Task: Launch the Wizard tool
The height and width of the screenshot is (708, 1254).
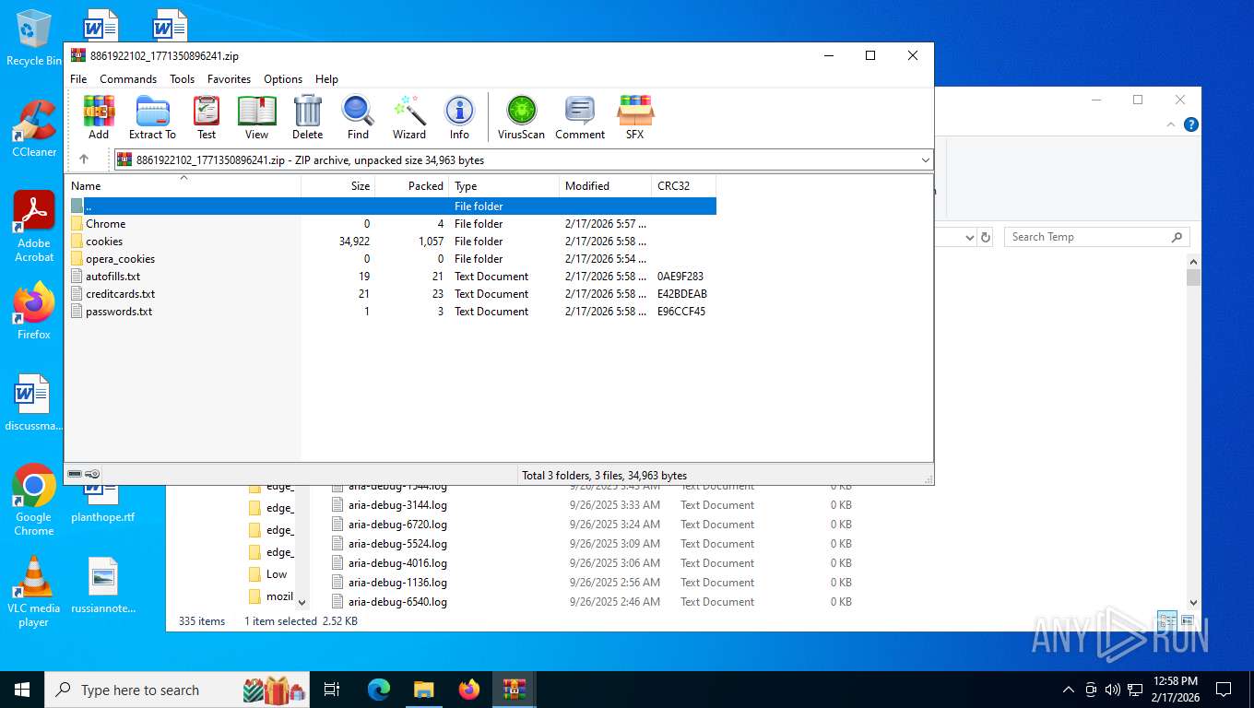Action: (409, 117)
